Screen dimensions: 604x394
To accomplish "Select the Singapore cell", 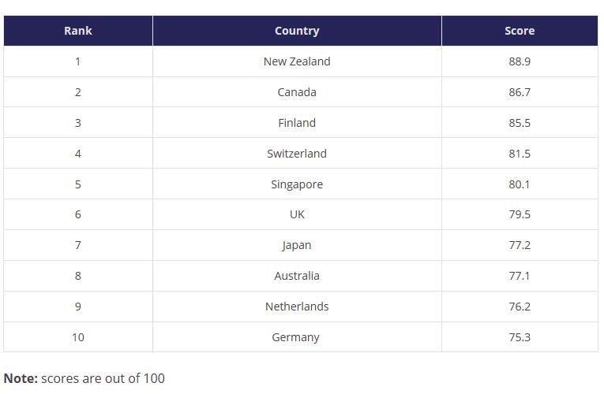I will click(x=297, y=184).
